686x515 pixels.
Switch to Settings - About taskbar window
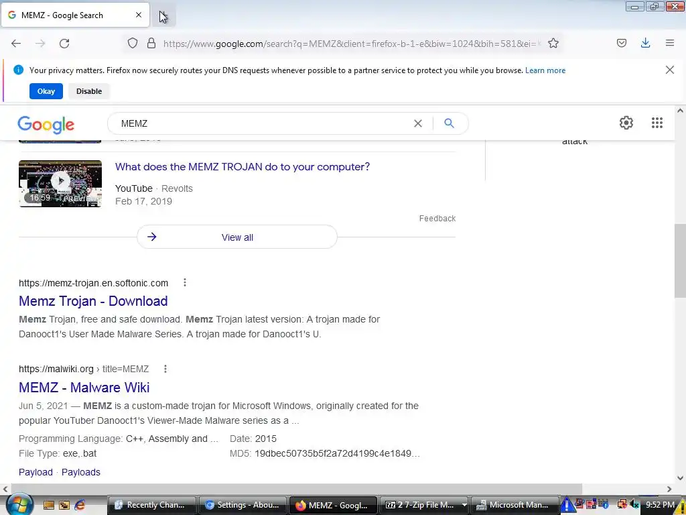[x=243, y=505]
